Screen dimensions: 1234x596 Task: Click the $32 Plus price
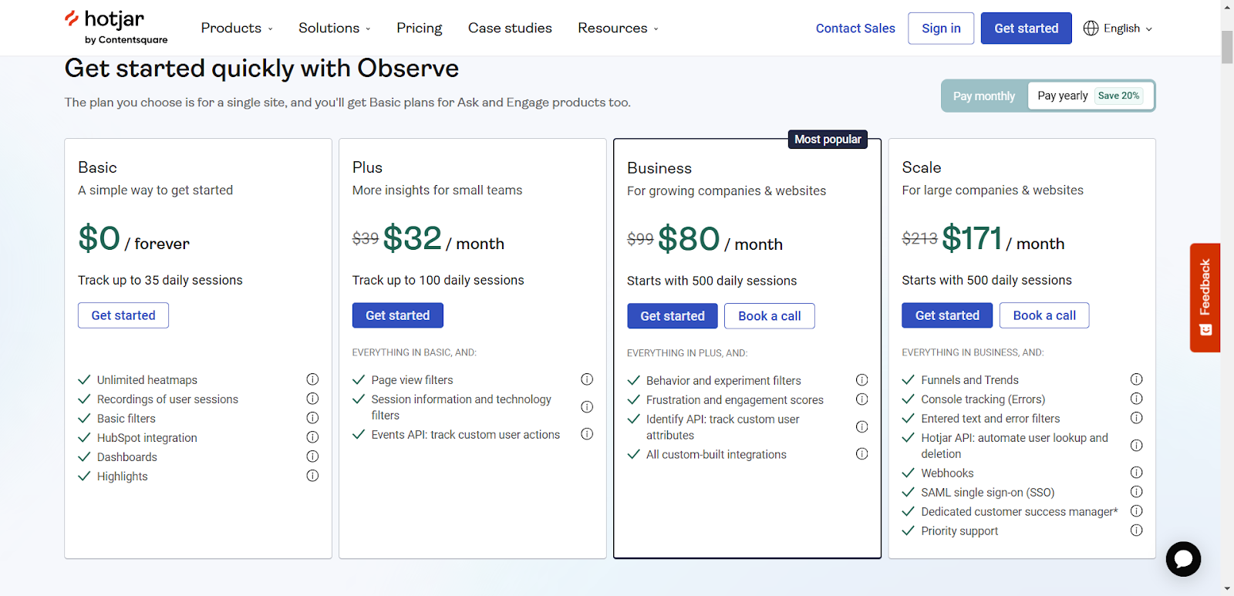tap(413, 238)
